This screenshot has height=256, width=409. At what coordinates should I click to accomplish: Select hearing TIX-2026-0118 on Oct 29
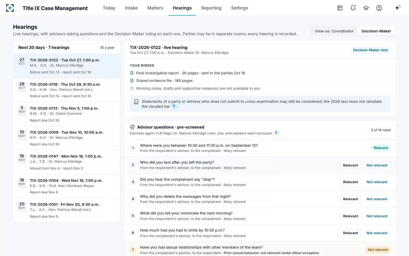pyautogui.click(x=66, y=90)
